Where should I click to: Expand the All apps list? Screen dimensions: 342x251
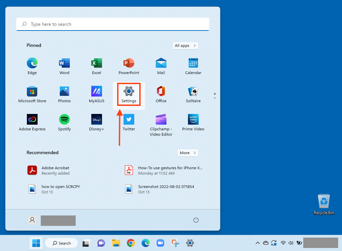185,45
